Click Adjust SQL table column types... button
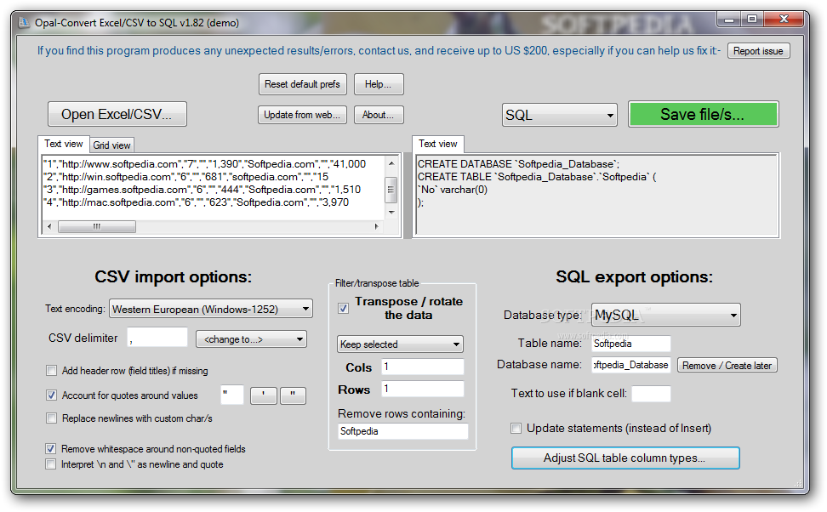Screen dimensions: 827x512 coord(625,458)
